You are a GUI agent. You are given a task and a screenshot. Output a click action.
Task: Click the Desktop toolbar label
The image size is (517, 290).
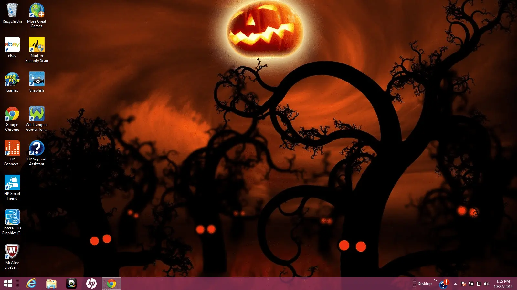425,284
